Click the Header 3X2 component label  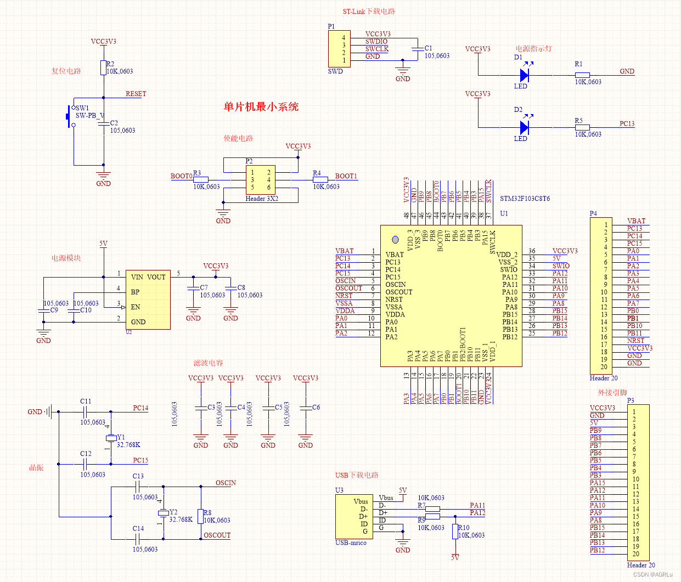pos(262,199)
